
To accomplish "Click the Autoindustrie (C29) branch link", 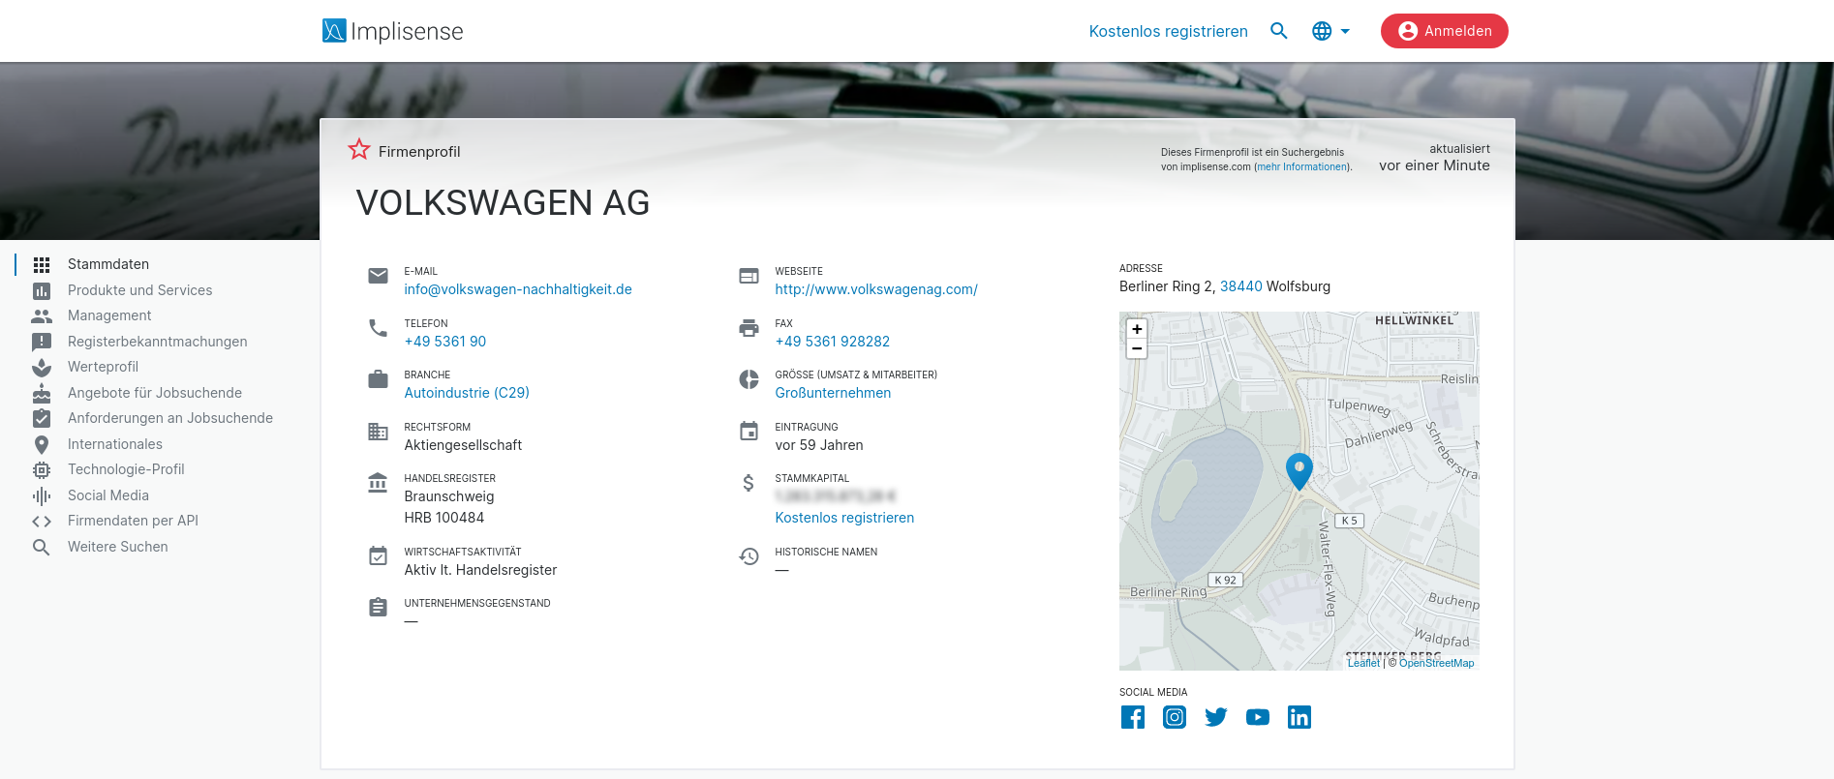I will point(466,393).
